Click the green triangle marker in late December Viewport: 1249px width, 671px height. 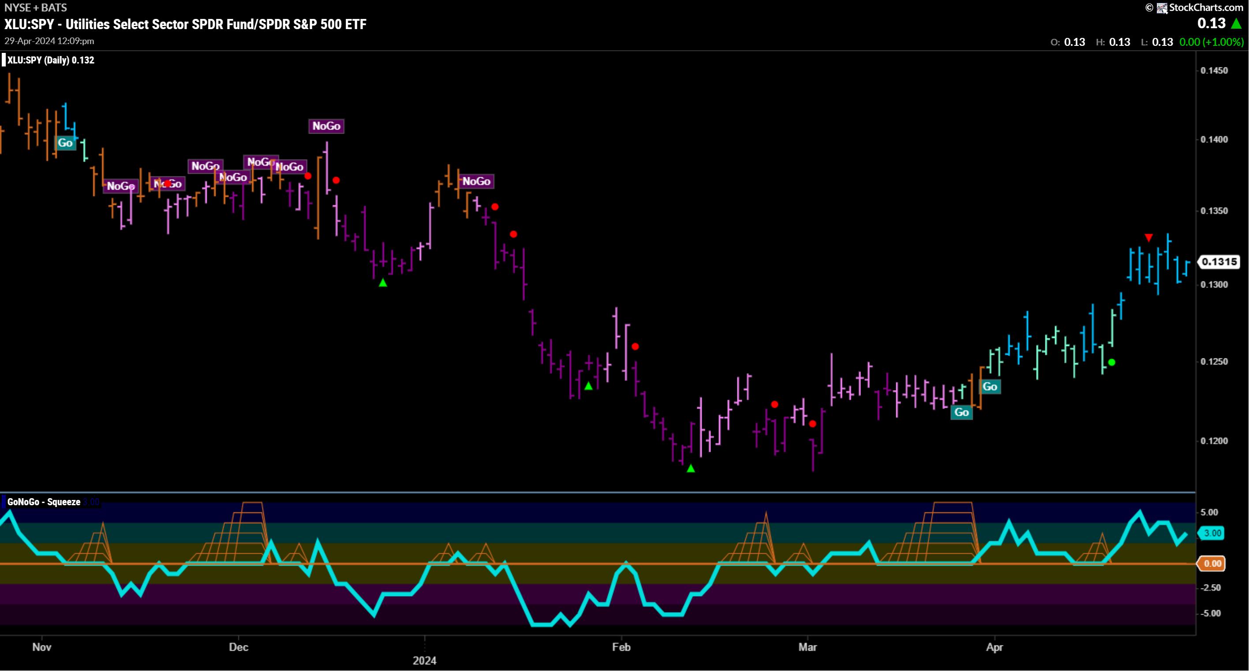coord(383,283)
